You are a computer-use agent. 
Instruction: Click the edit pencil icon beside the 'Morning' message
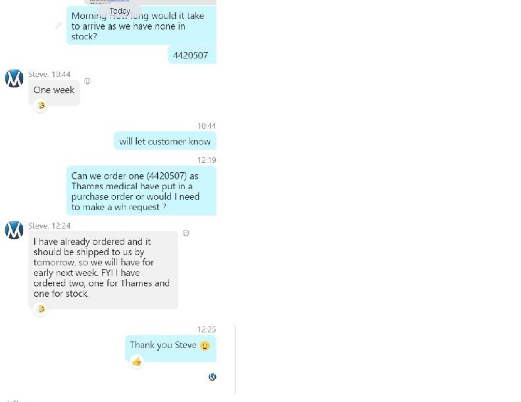coord(59,26)
